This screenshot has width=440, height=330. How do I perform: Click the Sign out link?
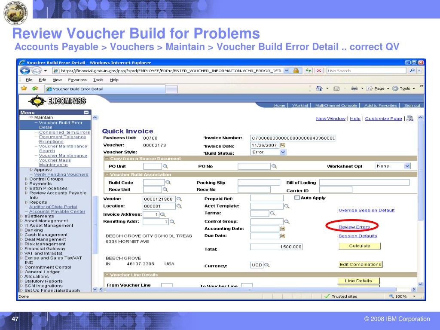[412, 106]
